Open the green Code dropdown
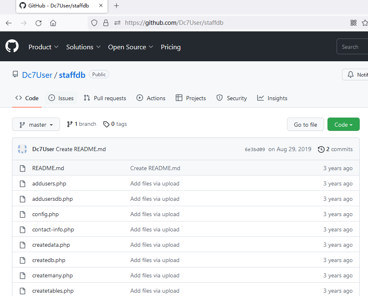This screenshot has width=368, height=296. pyautogui.click(x=343, y=124)
